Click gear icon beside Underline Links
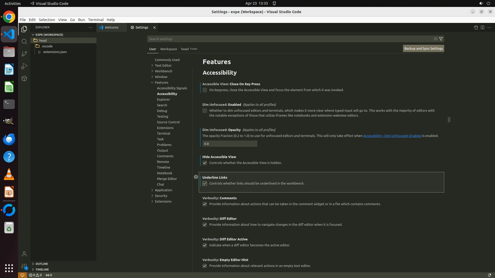Image resolution: width=495 pixels, height=278 pixels. [196, 177]
